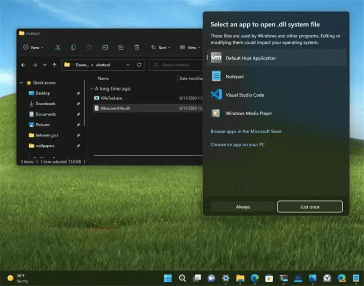Select wallpapers folder in Quick access

click(45, 146)
